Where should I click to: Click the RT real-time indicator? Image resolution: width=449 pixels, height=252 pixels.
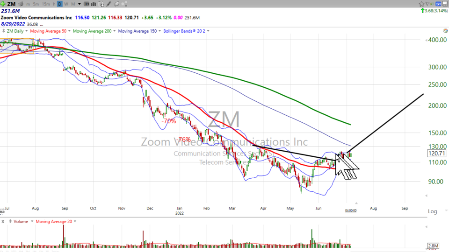coord(432,4)
